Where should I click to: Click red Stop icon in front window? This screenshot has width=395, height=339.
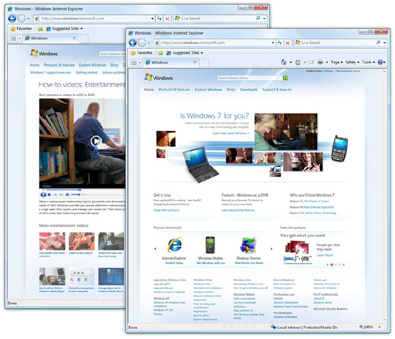click(x=287, y=43)
